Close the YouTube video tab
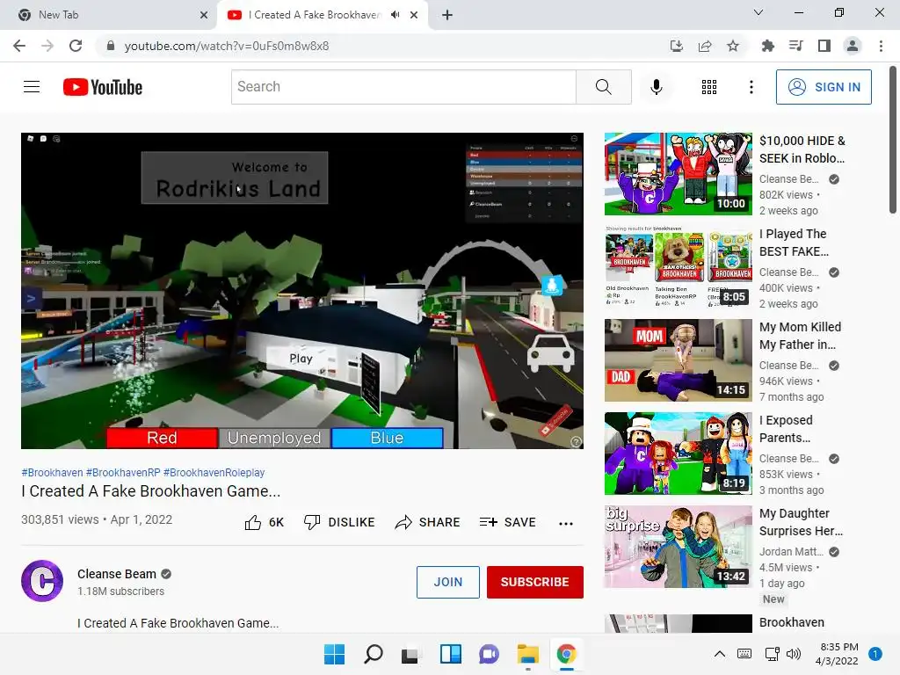The width and height of the screenshot is (900, 675). click(x=414, y=15)
